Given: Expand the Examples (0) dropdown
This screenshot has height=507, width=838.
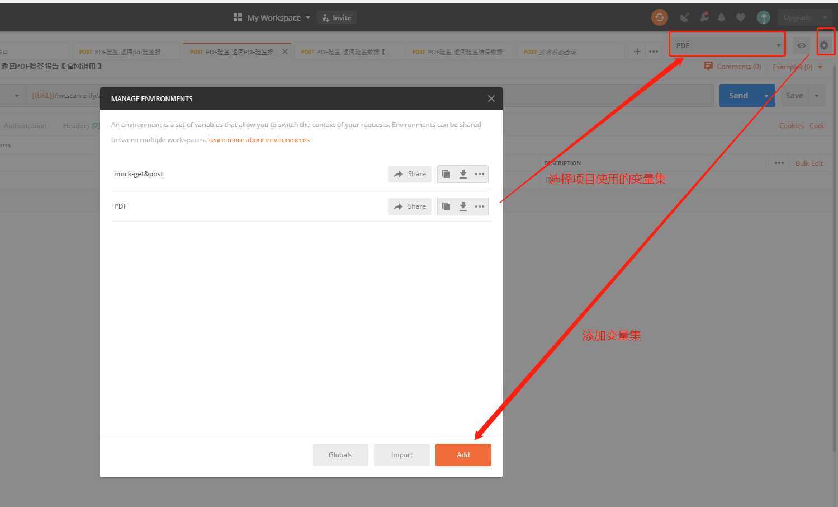Looking at the screenshot, I should [x=820, y=67].
